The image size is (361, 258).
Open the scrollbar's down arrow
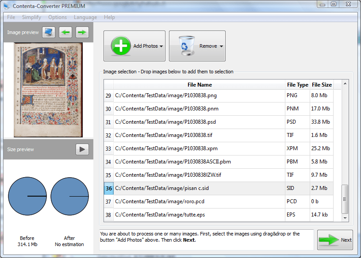click(346, 218)
